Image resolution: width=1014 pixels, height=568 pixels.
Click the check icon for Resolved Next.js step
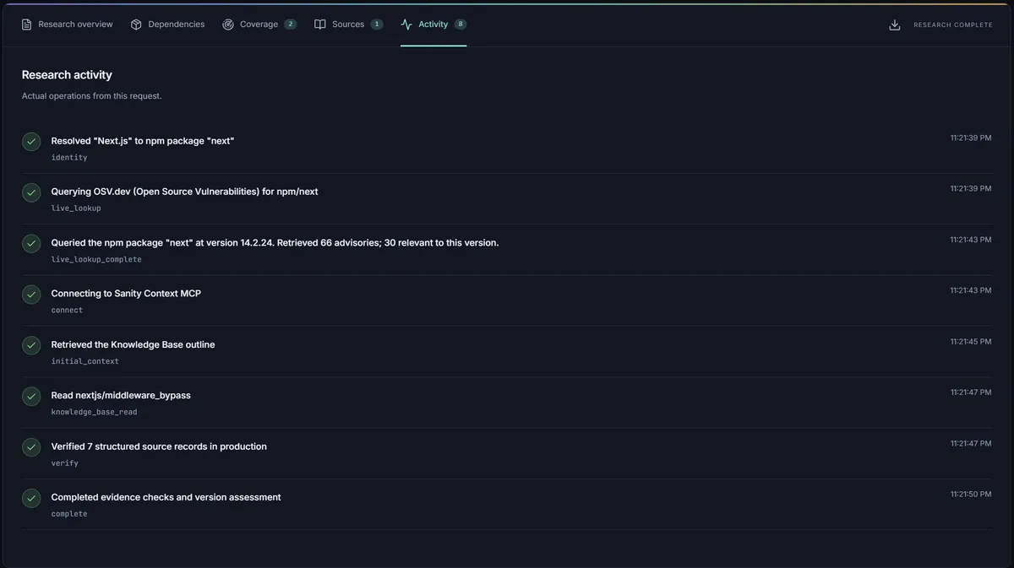(31, 142)
